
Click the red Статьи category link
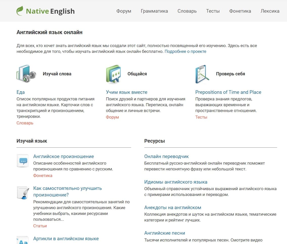pos(40,226)
